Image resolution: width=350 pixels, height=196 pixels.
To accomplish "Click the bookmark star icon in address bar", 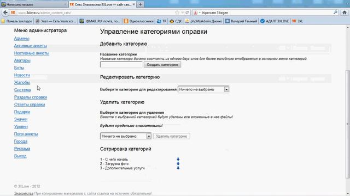I will click(177, 13).
